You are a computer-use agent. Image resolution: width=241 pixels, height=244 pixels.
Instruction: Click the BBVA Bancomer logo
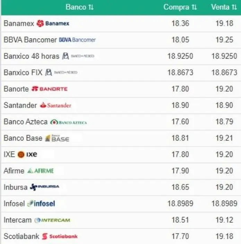coord(77,40)
